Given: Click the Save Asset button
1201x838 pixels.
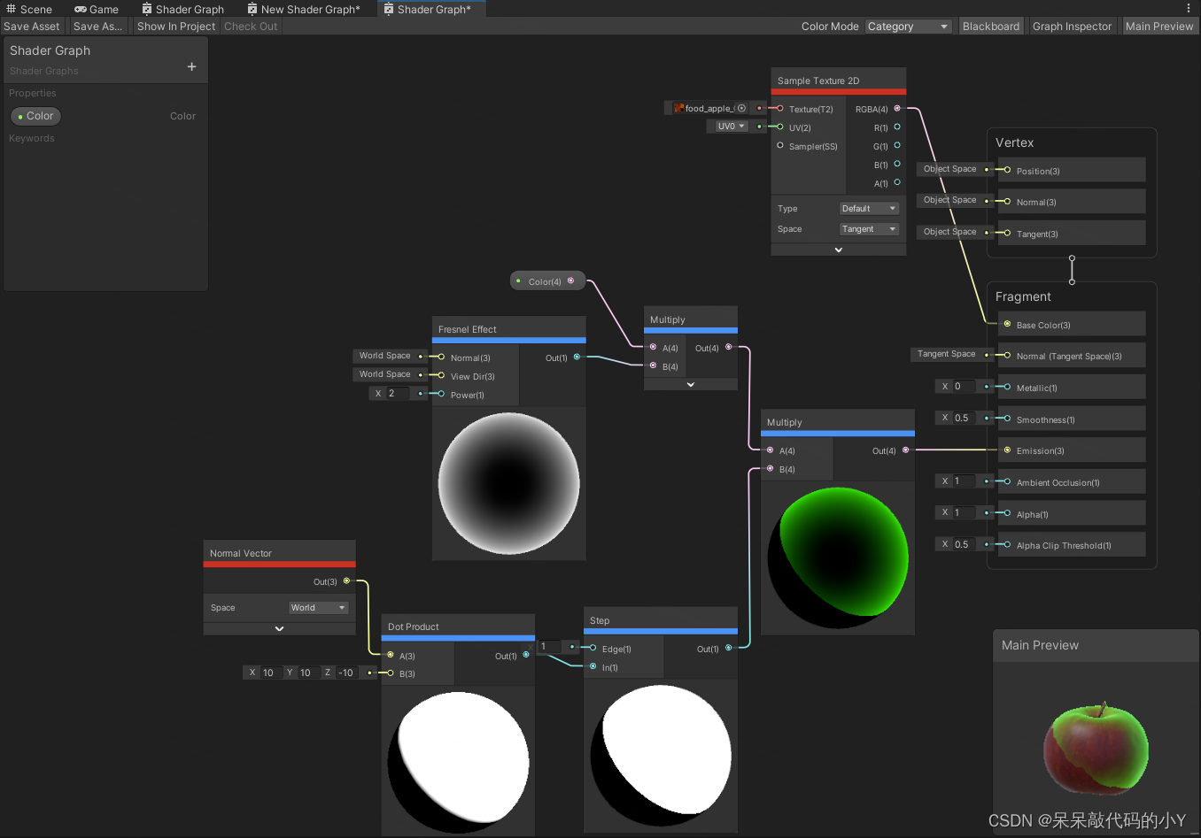Looking at the screenshot, I should pyautogui.click(x=32, y=27).
